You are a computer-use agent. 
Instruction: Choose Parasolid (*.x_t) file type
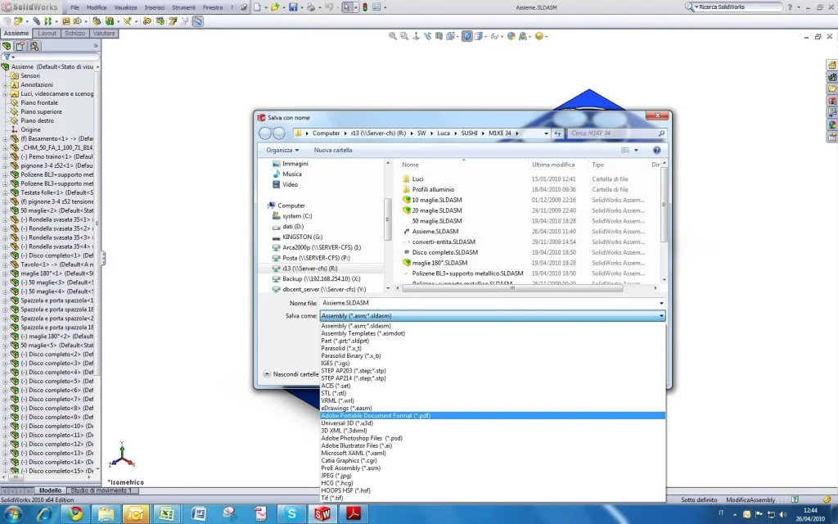click(493, 348)
